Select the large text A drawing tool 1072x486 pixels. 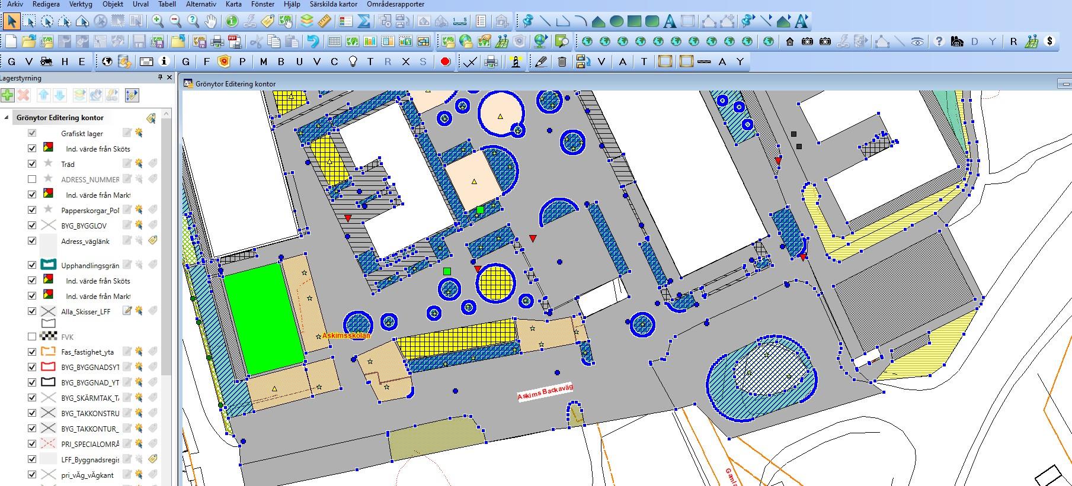670,22
